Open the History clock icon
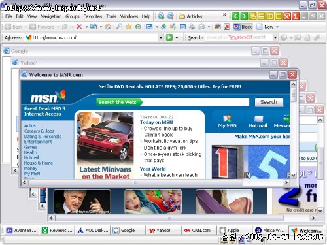The height and width of the screenshot is (245, 327). [138, 27]
